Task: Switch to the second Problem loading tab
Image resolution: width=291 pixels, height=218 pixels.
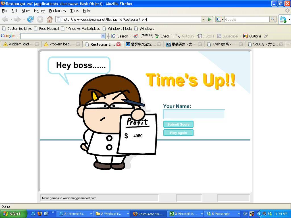Action: [62, 44]
